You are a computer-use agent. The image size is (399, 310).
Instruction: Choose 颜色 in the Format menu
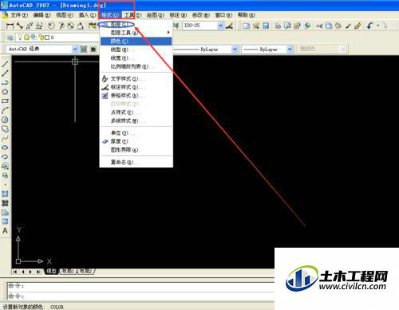136,42
